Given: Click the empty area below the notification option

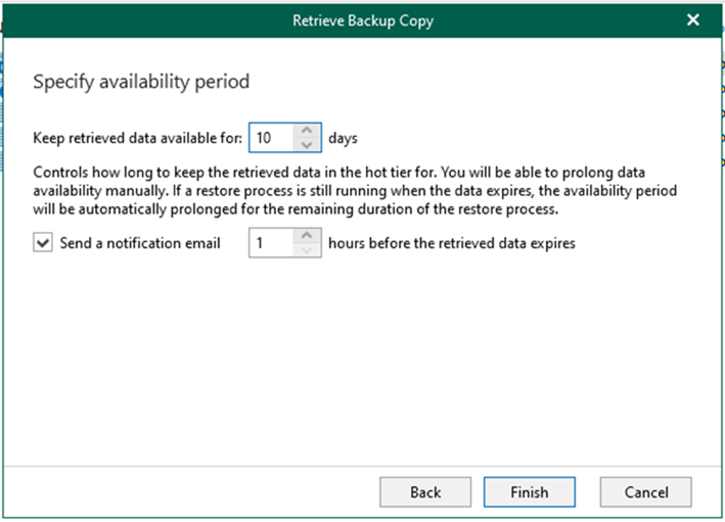Looking at the screenshot, I should point(362,361).
